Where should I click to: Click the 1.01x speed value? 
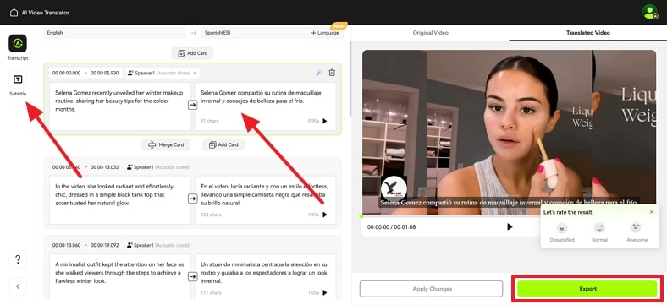pos(313,215)
